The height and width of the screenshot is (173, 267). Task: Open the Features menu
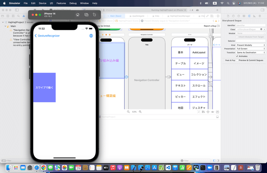(61, 3)
